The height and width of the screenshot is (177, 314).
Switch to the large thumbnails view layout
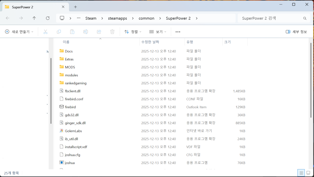[308, 173]
